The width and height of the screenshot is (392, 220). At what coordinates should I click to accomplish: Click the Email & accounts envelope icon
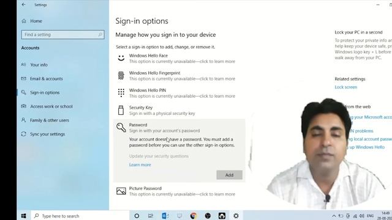click(24, 79)
